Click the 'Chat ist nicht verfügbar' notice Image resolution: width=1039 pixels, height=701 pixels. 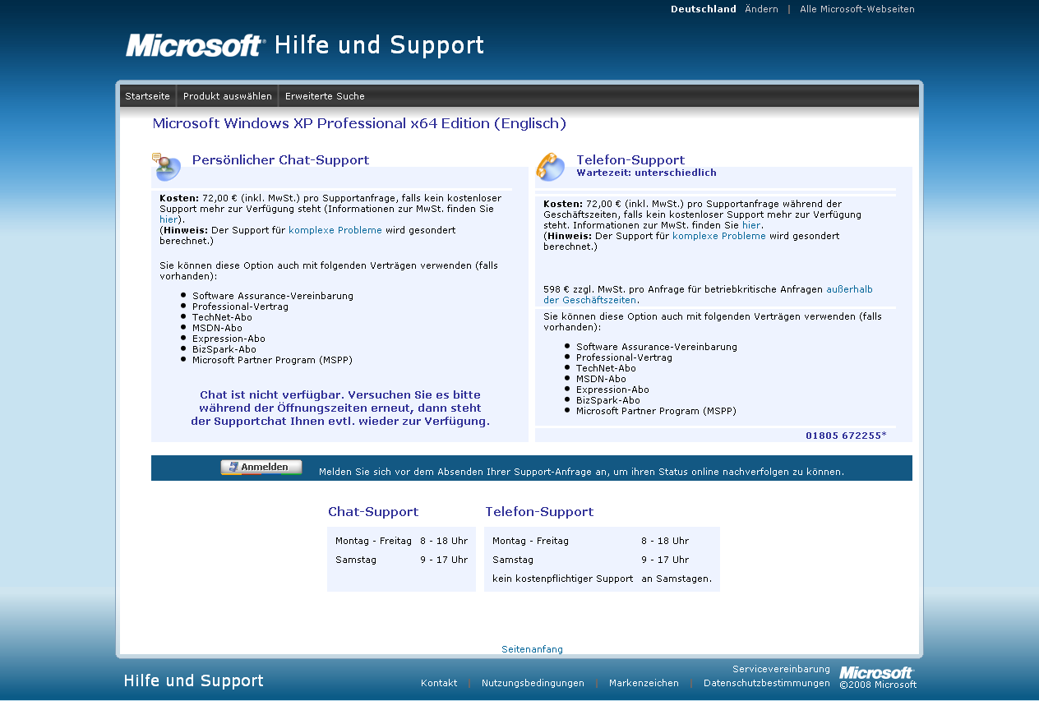340,408
